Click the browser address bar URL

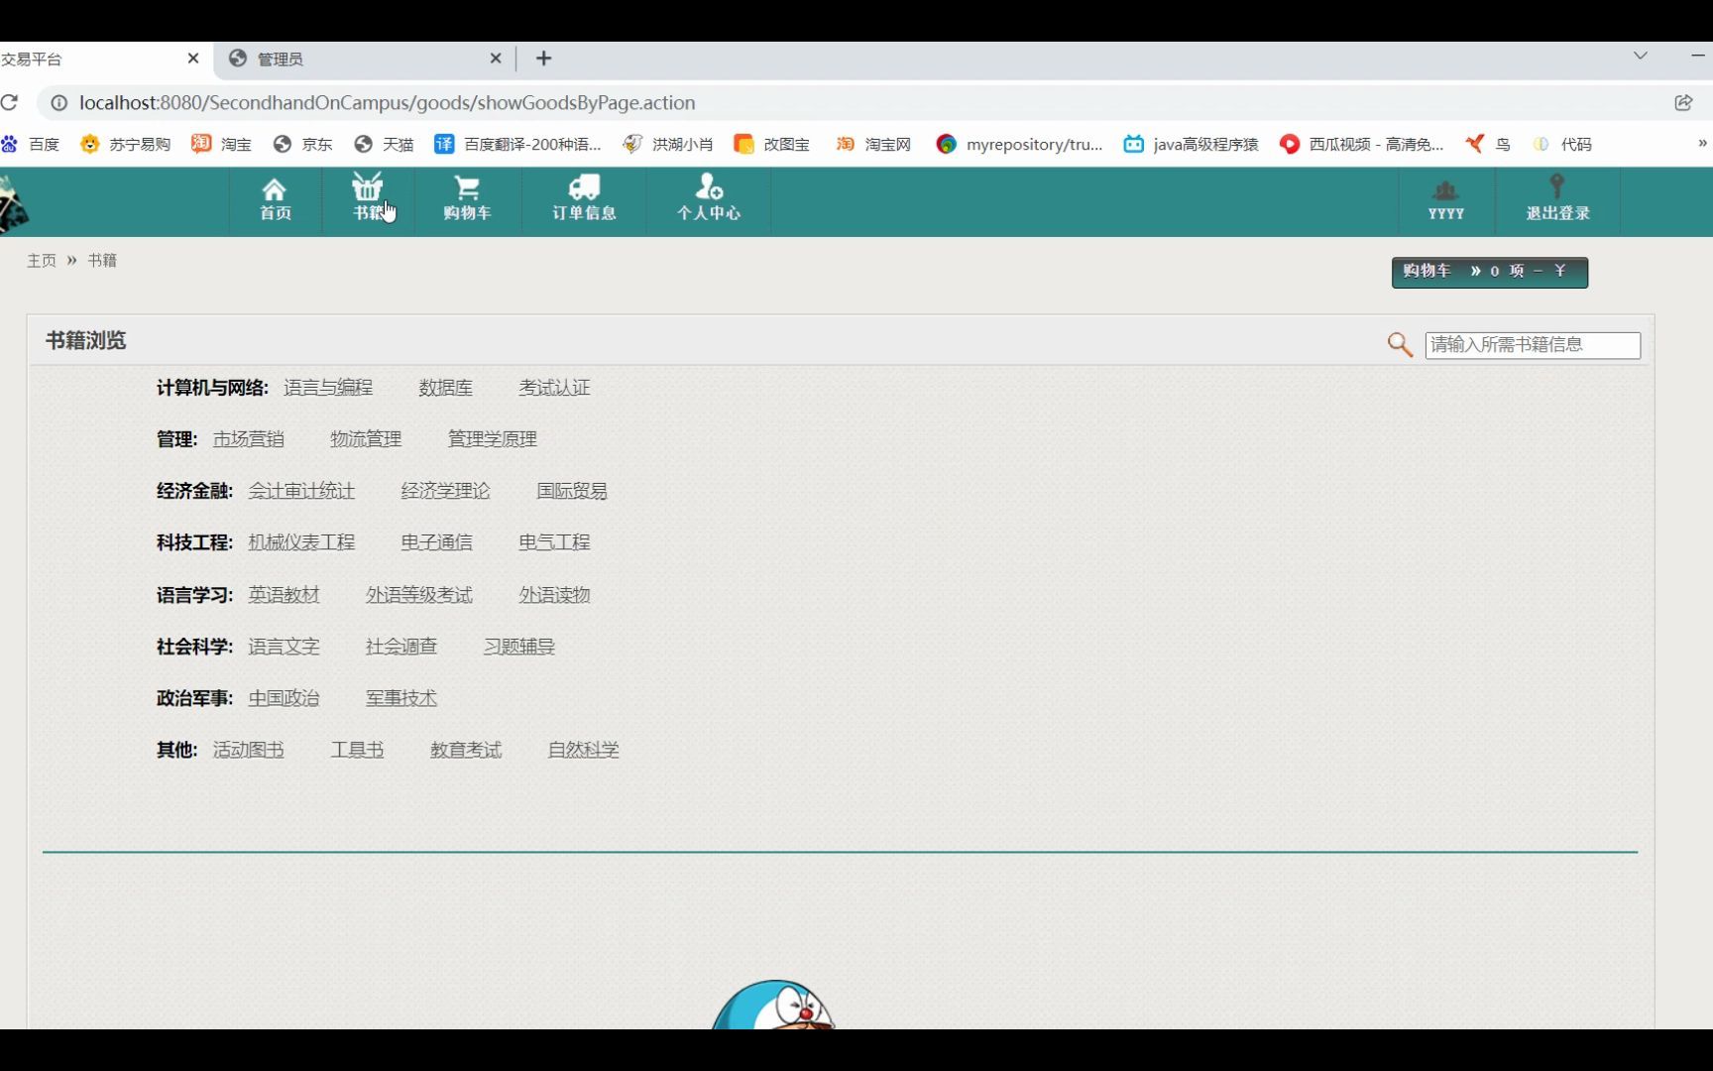tap(387, 102)
